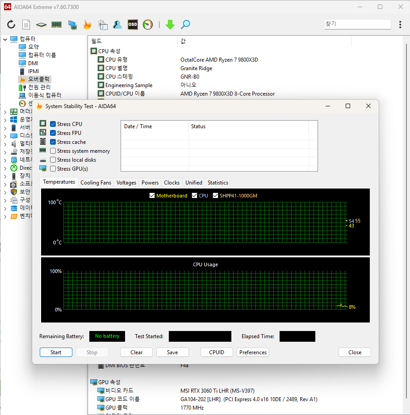
Task: Toggle CPU temperature graph checkbox
Action: click(195, 195)
